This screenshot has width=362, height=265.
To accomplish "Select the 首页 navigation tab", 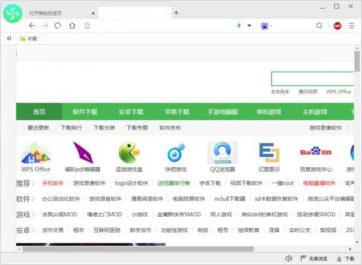I will tap(39, 112).
